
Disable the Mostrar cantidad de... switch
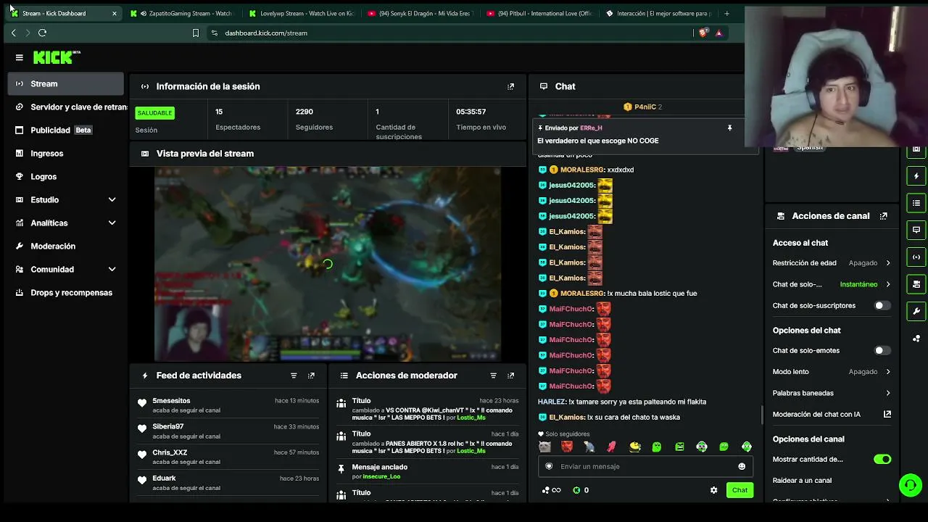882,460
